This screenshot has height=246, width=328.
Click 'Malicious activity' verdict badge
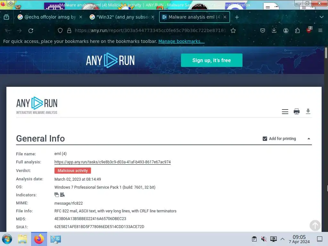pos(73,171)
